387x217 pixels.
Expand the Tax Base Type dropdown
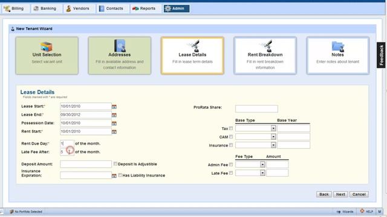(273, 128)
